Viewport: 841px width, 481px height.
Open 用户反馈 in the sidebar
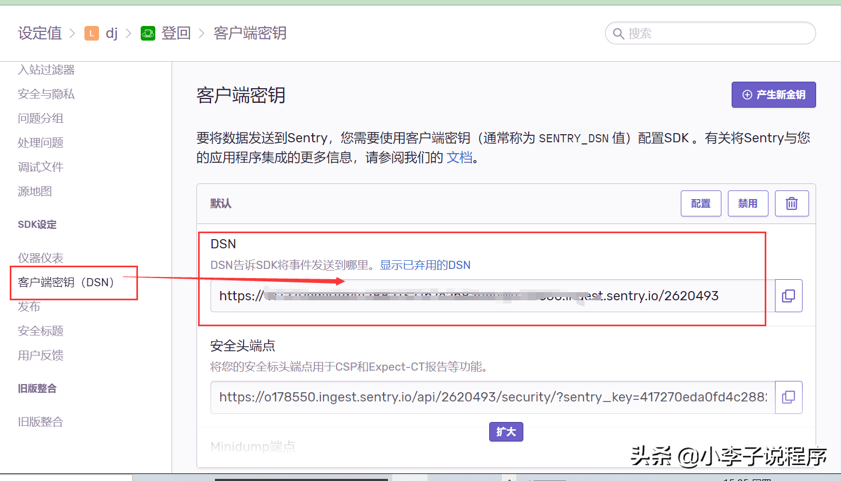pos(41,355)
